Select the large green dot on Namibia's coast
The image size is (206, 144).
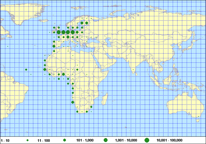click(73, 102)
